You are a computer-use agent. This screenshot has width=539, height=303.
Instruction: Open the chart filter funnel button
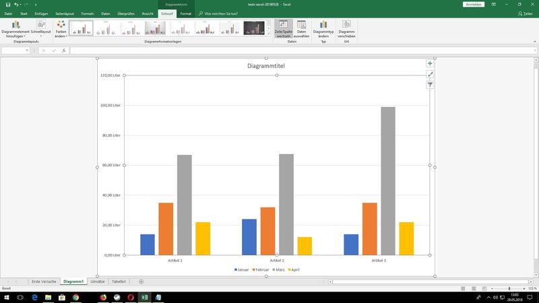click(x=430, y=85)
